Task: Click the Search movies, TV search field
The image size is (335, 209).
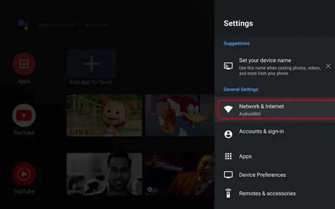Action: click(x=73, y=25)
